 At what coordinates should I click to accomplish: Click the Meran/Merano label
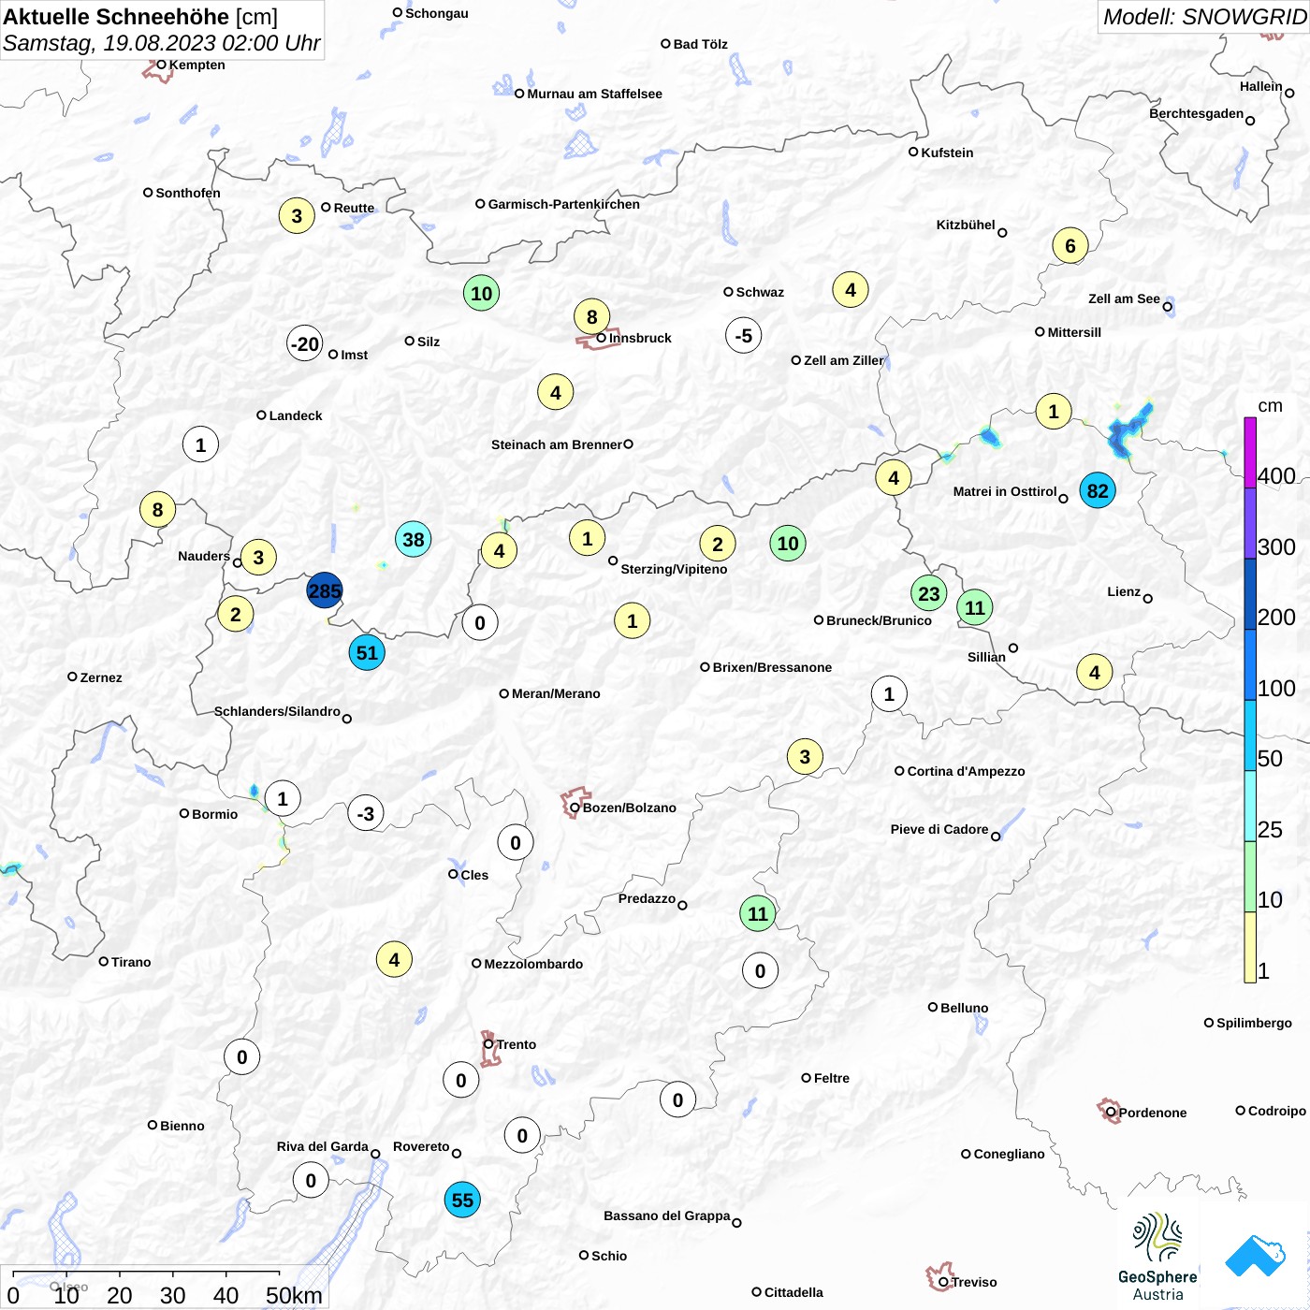(x=556, y=693)
